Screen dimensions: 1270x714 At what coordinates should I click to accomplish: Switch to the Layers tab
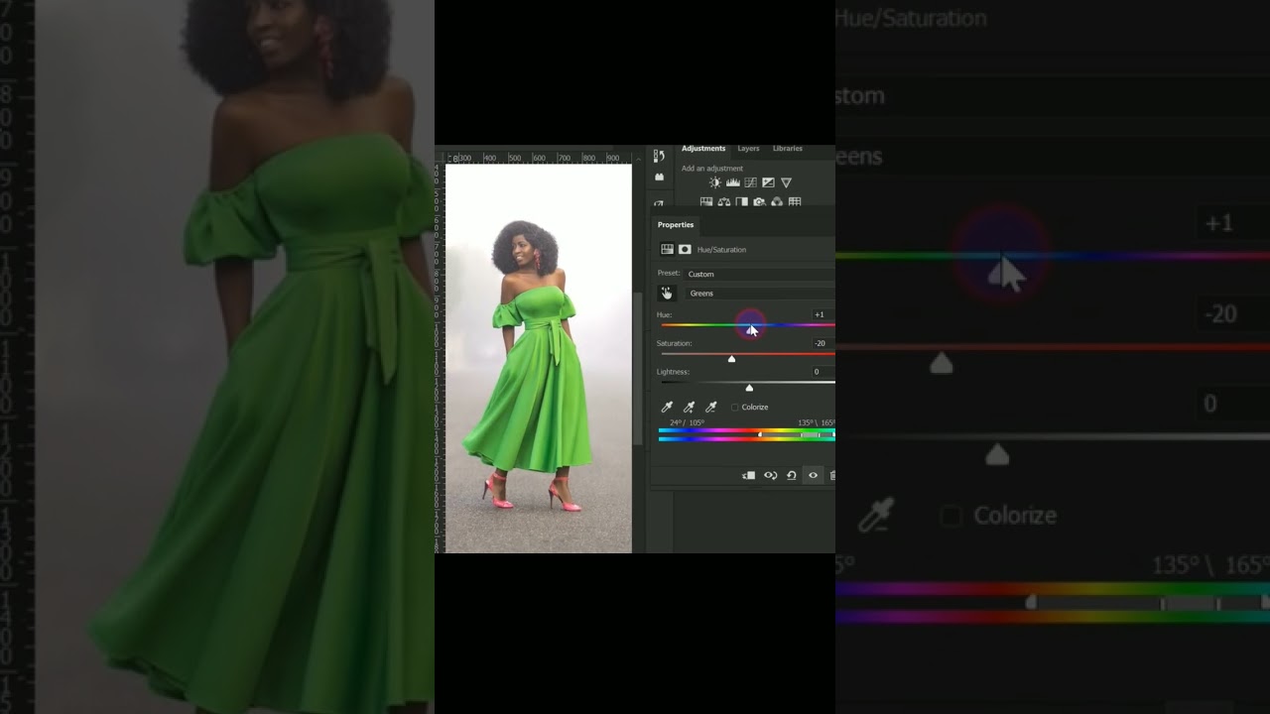[748, 149]
